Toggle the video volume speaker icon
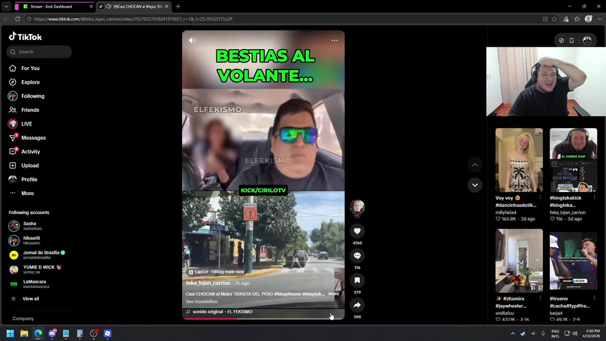The image size is (606, 341). click(x=192, y=41)
